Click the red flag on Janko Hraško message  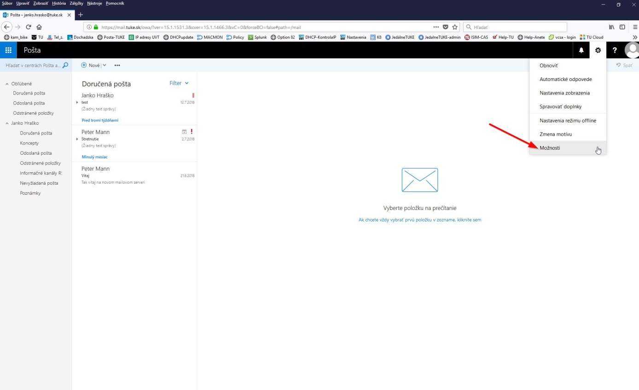pos(193,95)
